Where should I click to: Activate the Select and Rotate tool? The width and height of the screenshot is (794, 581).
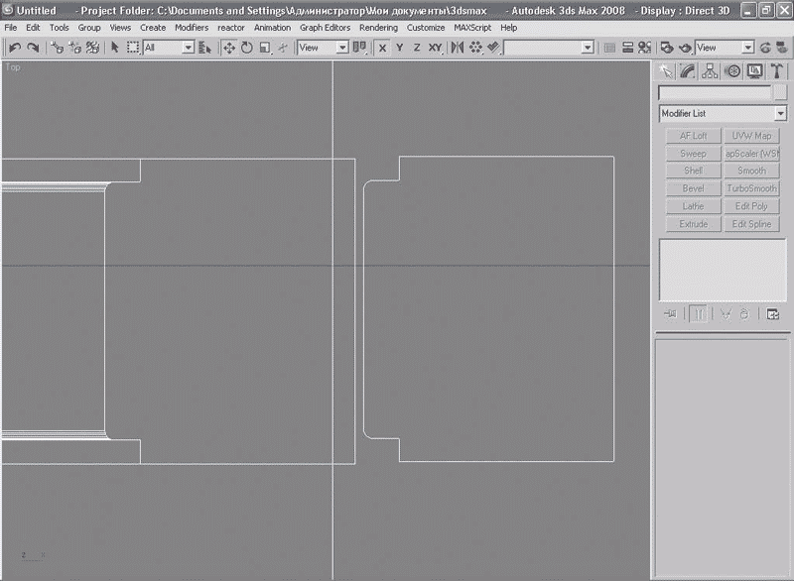point(247,48)
